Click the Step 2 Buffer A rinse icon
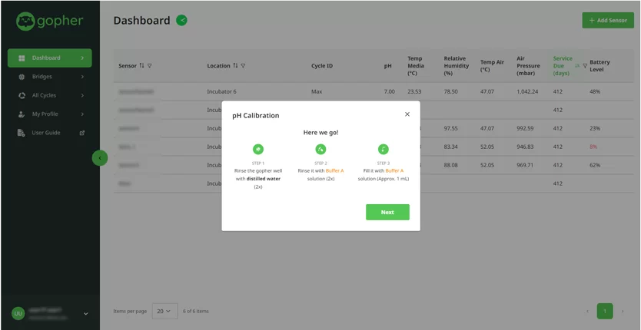641x330 pixels. 320,149
